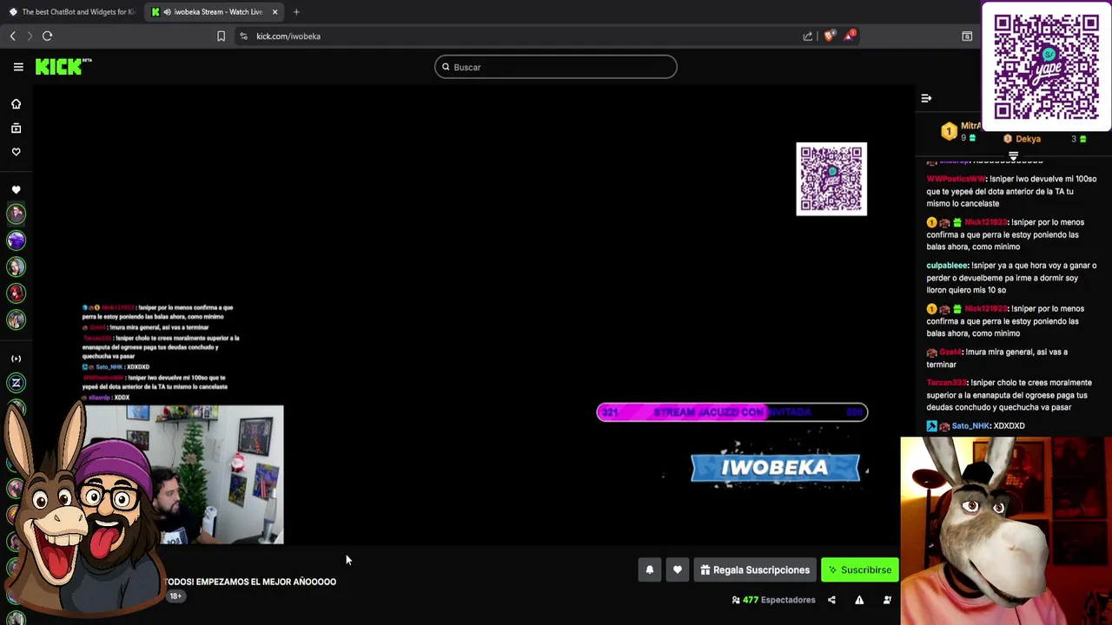
Task: Open the second followed channel avatar in the sidebar
Action: pos(16,240)
